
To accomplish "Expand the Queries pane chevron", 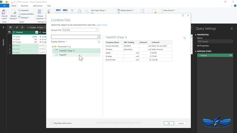I will [x=3, y=27].
